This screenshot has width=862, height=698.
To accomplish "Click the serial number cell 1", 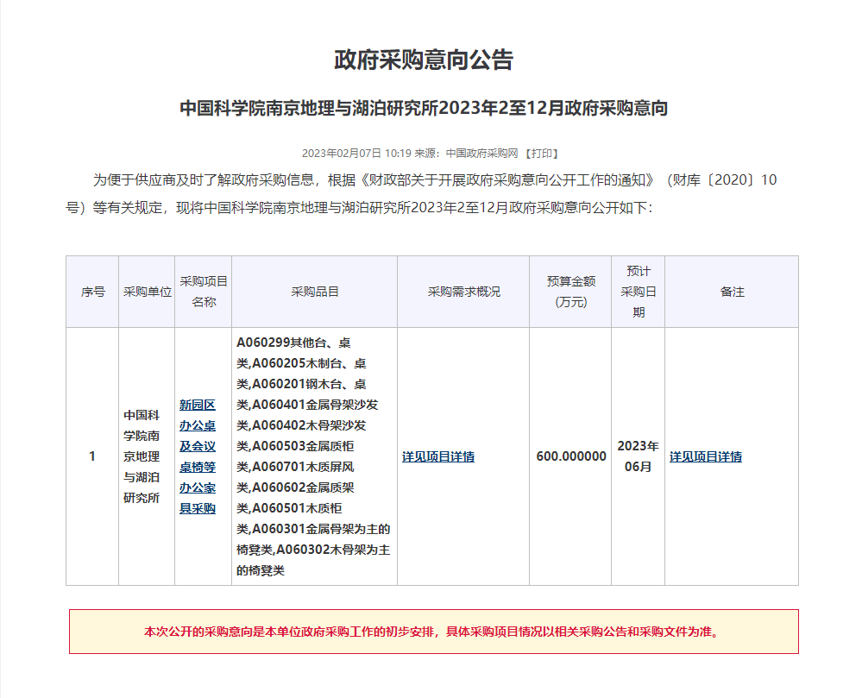I will coord(92,456).
